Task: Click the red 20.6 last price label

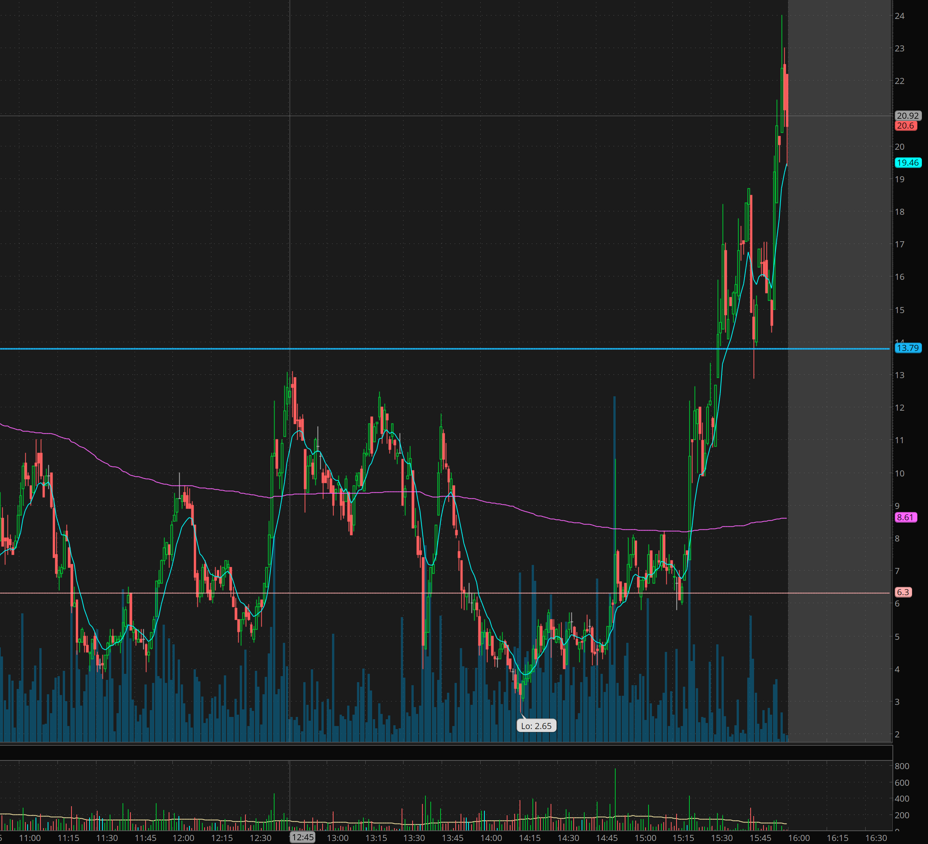Action: click(905, 126)
